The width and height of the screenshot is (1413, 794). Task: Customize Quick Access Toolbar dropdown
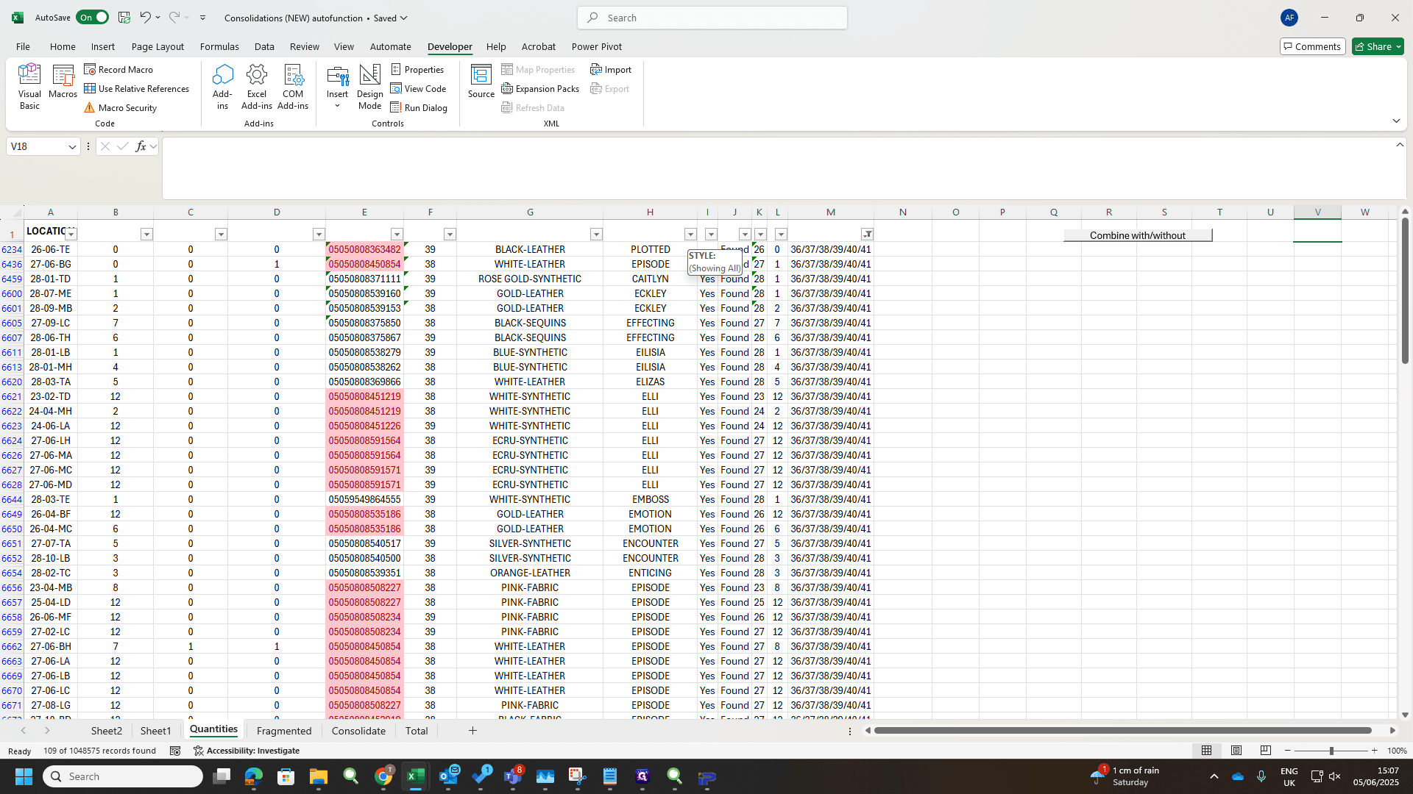[x=202, y=18]
